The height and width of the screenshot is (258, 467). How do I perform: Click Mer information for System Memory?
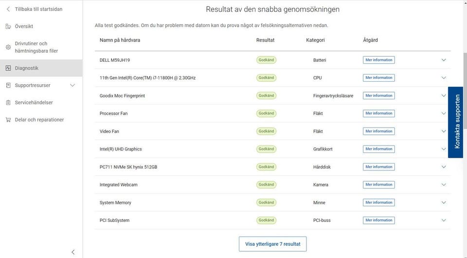(378, 203)
